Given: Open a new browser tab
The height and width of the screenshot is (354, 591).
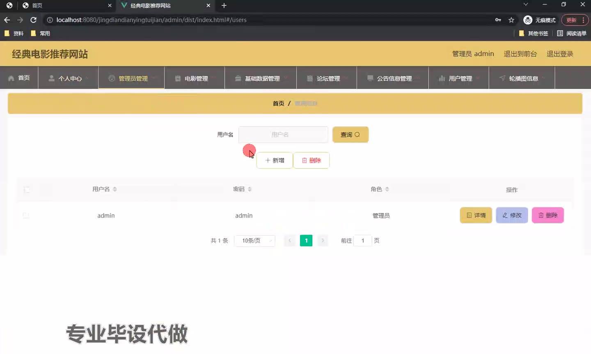Looking at the screenshot, I should click(x=224, y=5).
